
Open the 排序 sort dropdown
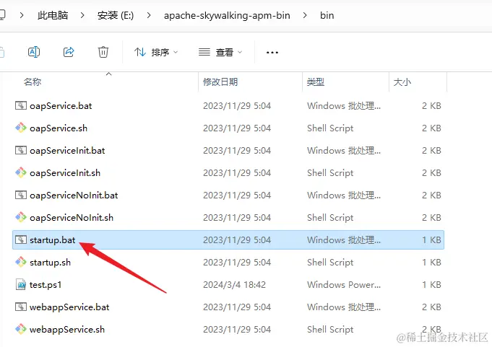click(x=156, y=52)
